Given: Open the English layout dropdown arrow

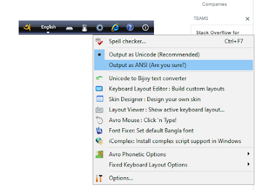Looking at the screenshot, I should point(48,32).
